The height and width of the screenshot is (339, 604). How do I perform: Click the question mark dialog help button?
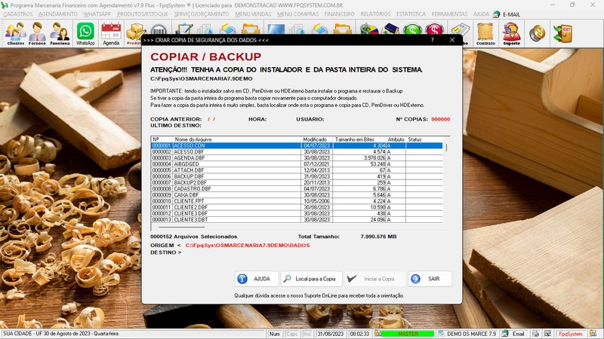(432, 39)
